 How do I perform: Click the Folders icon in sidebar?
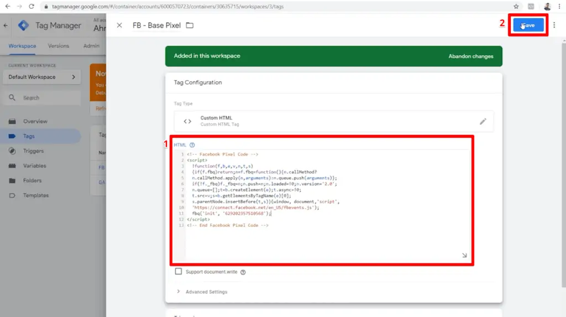12,180
